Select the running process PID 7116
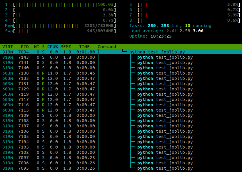Viewport: 242px width, 172px height. point(121,105)
